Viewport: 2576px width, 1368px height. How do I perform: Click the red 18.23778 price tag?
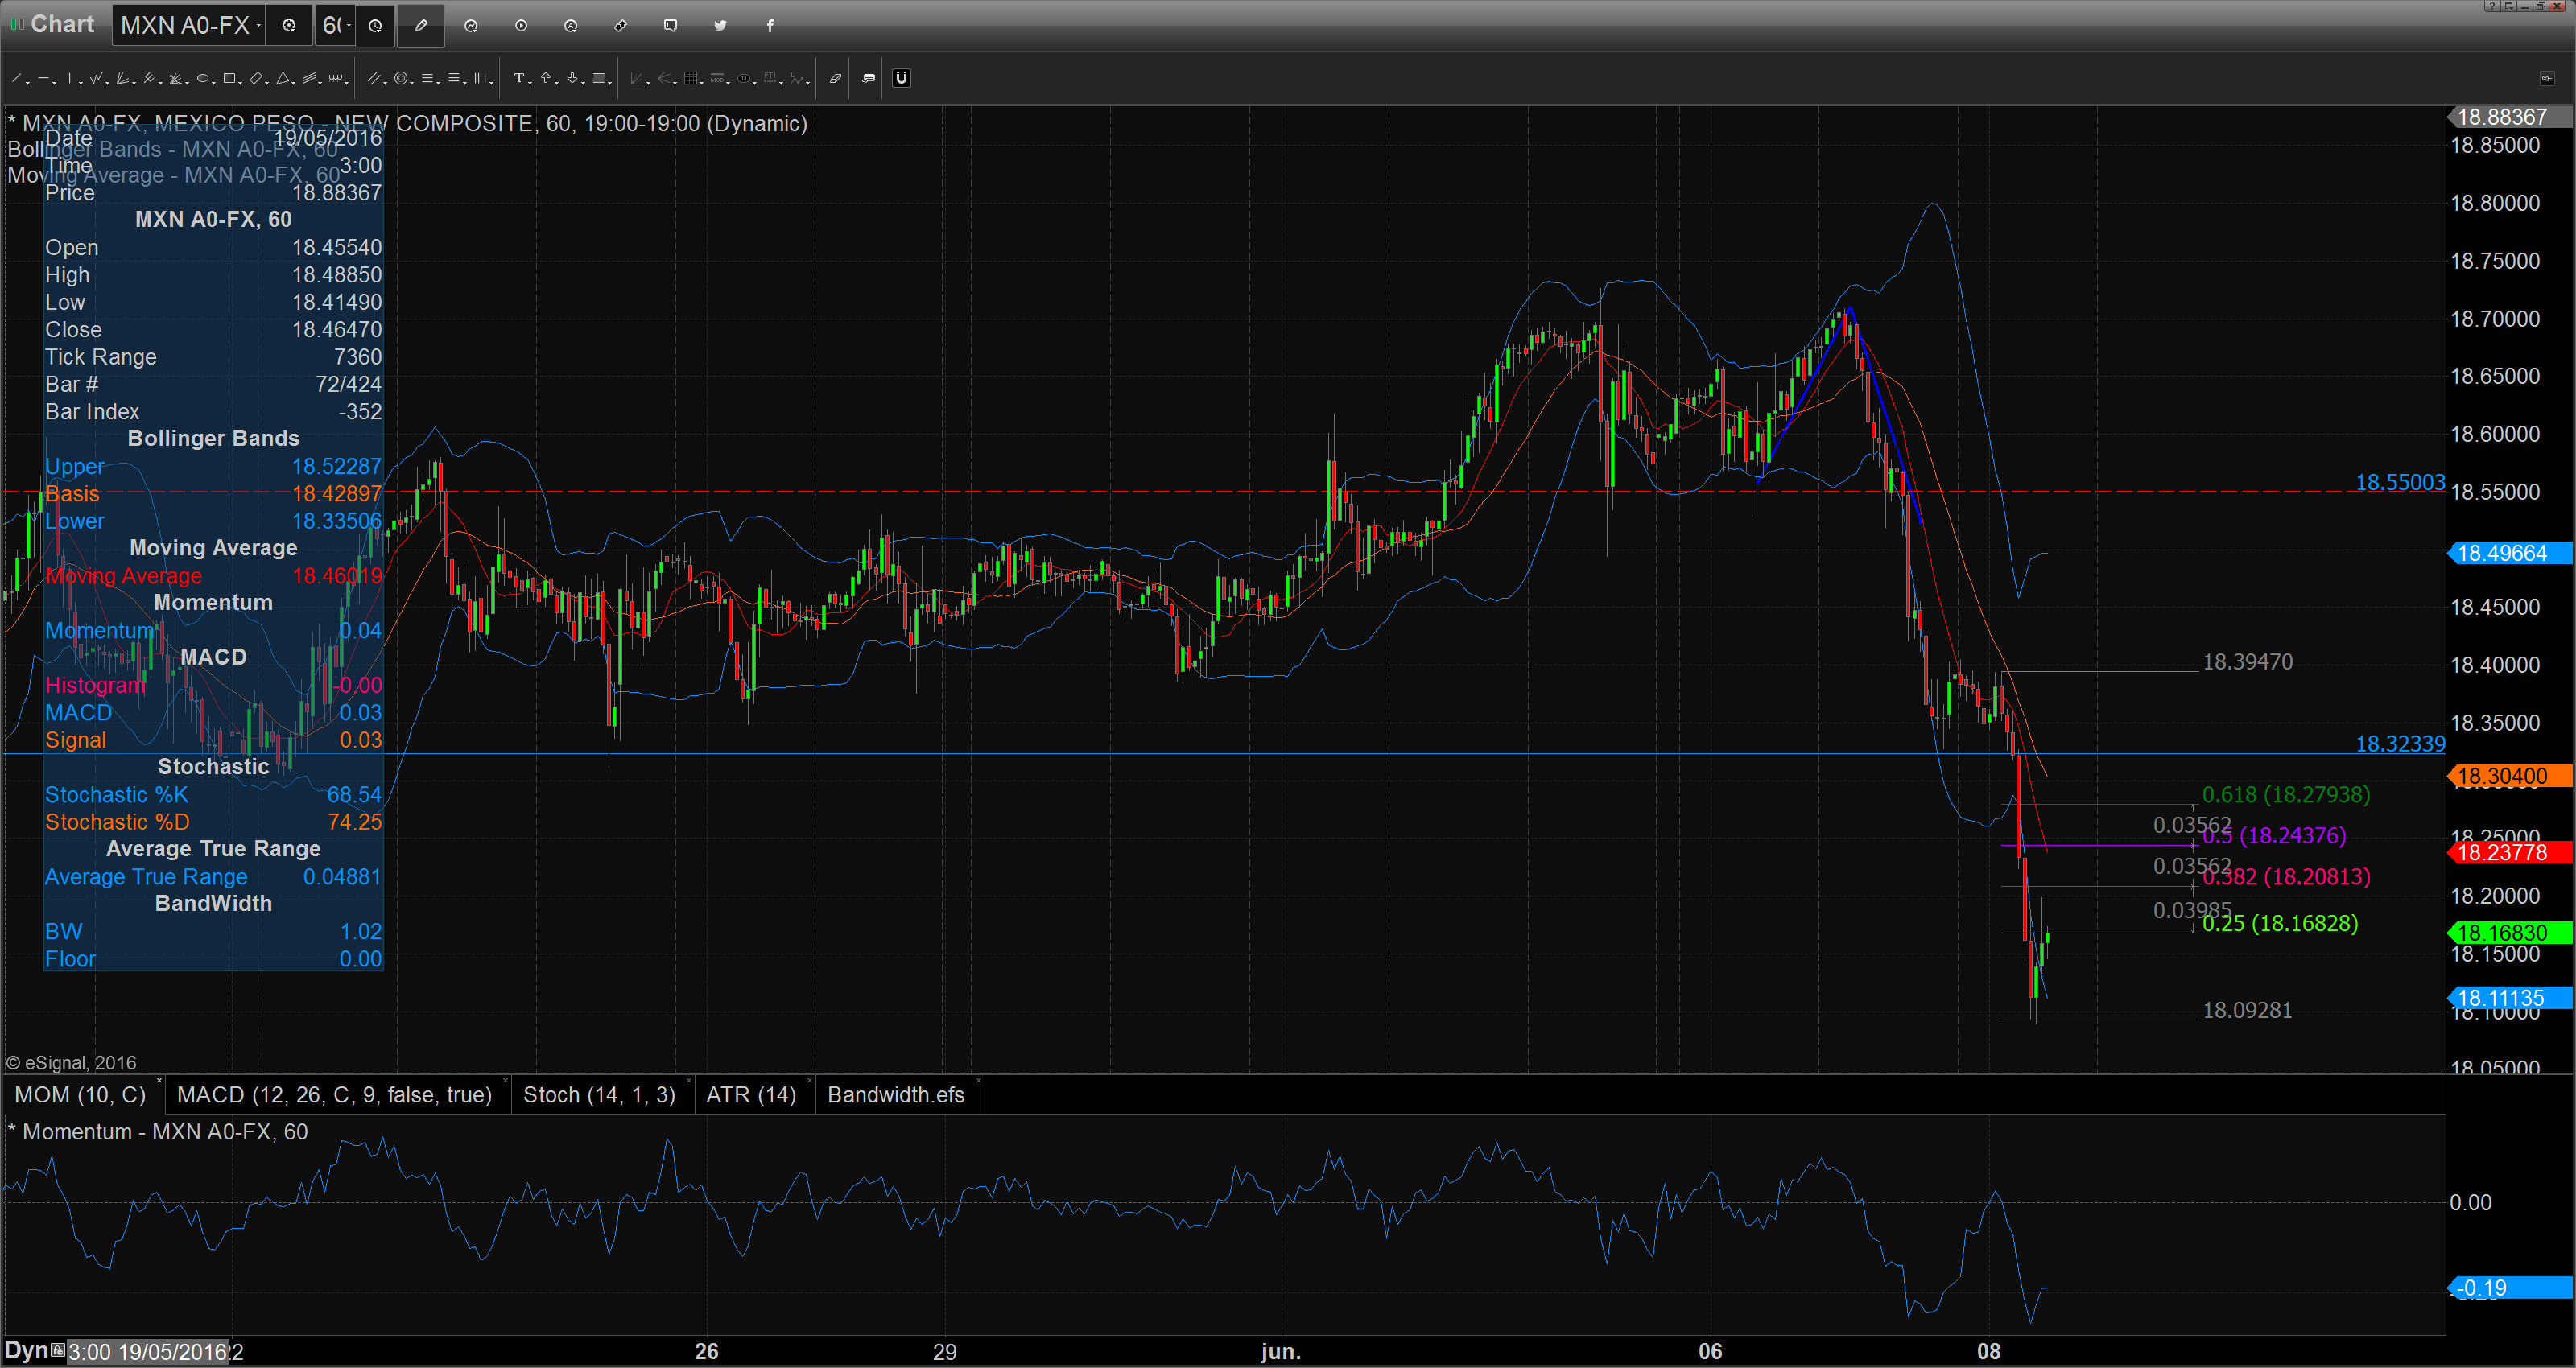pos(2509,852)
